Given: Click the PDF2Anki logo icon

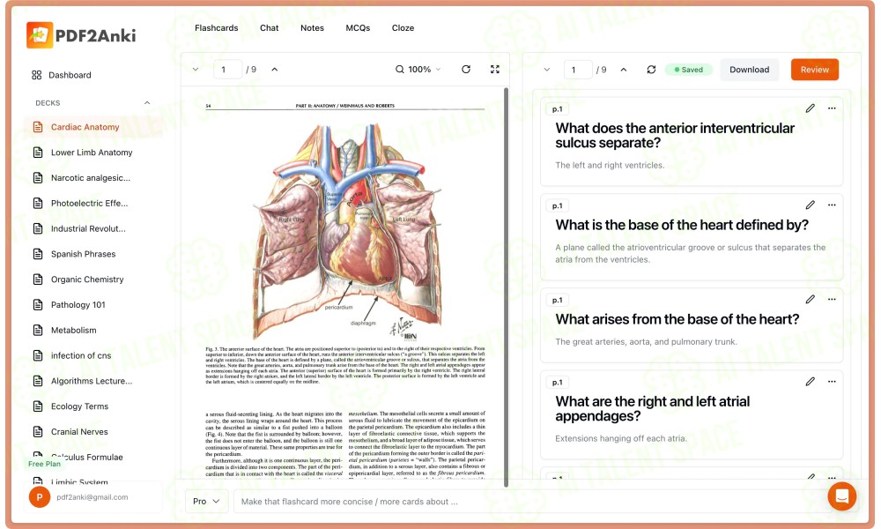Looking at the screenshot, I should (40, 35).
